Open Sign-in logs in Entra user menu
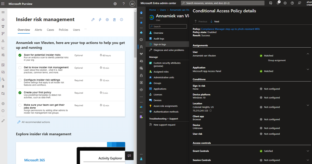The width and height of the screenshot is (312, 164). click(x=167, y=44)
